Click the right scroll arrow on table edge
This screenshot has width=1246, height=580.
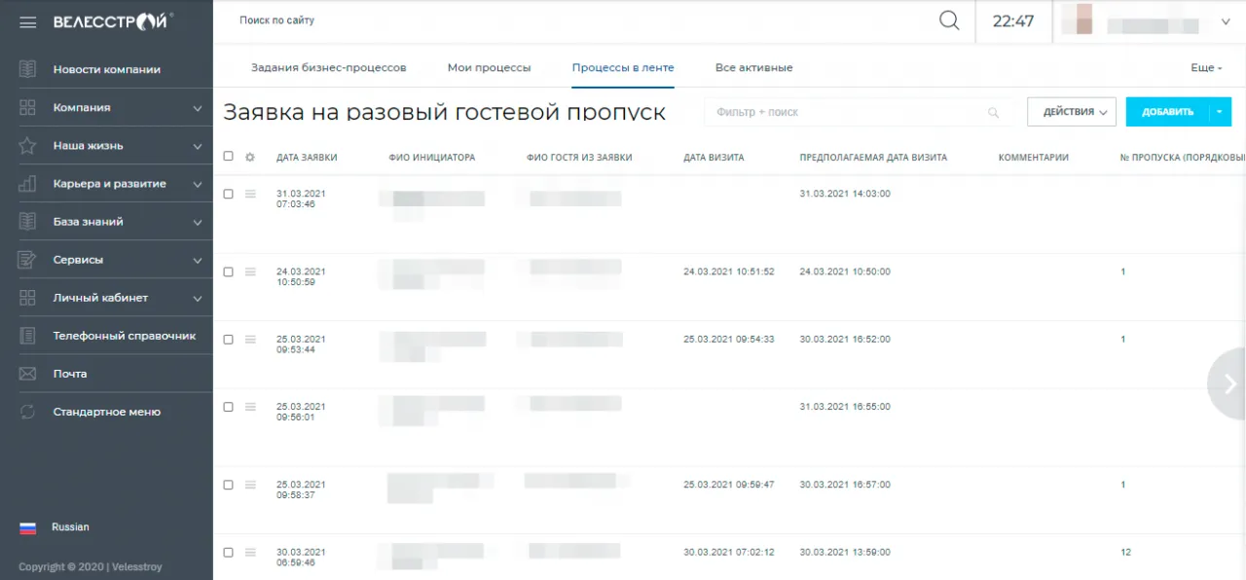(1229, 383)
